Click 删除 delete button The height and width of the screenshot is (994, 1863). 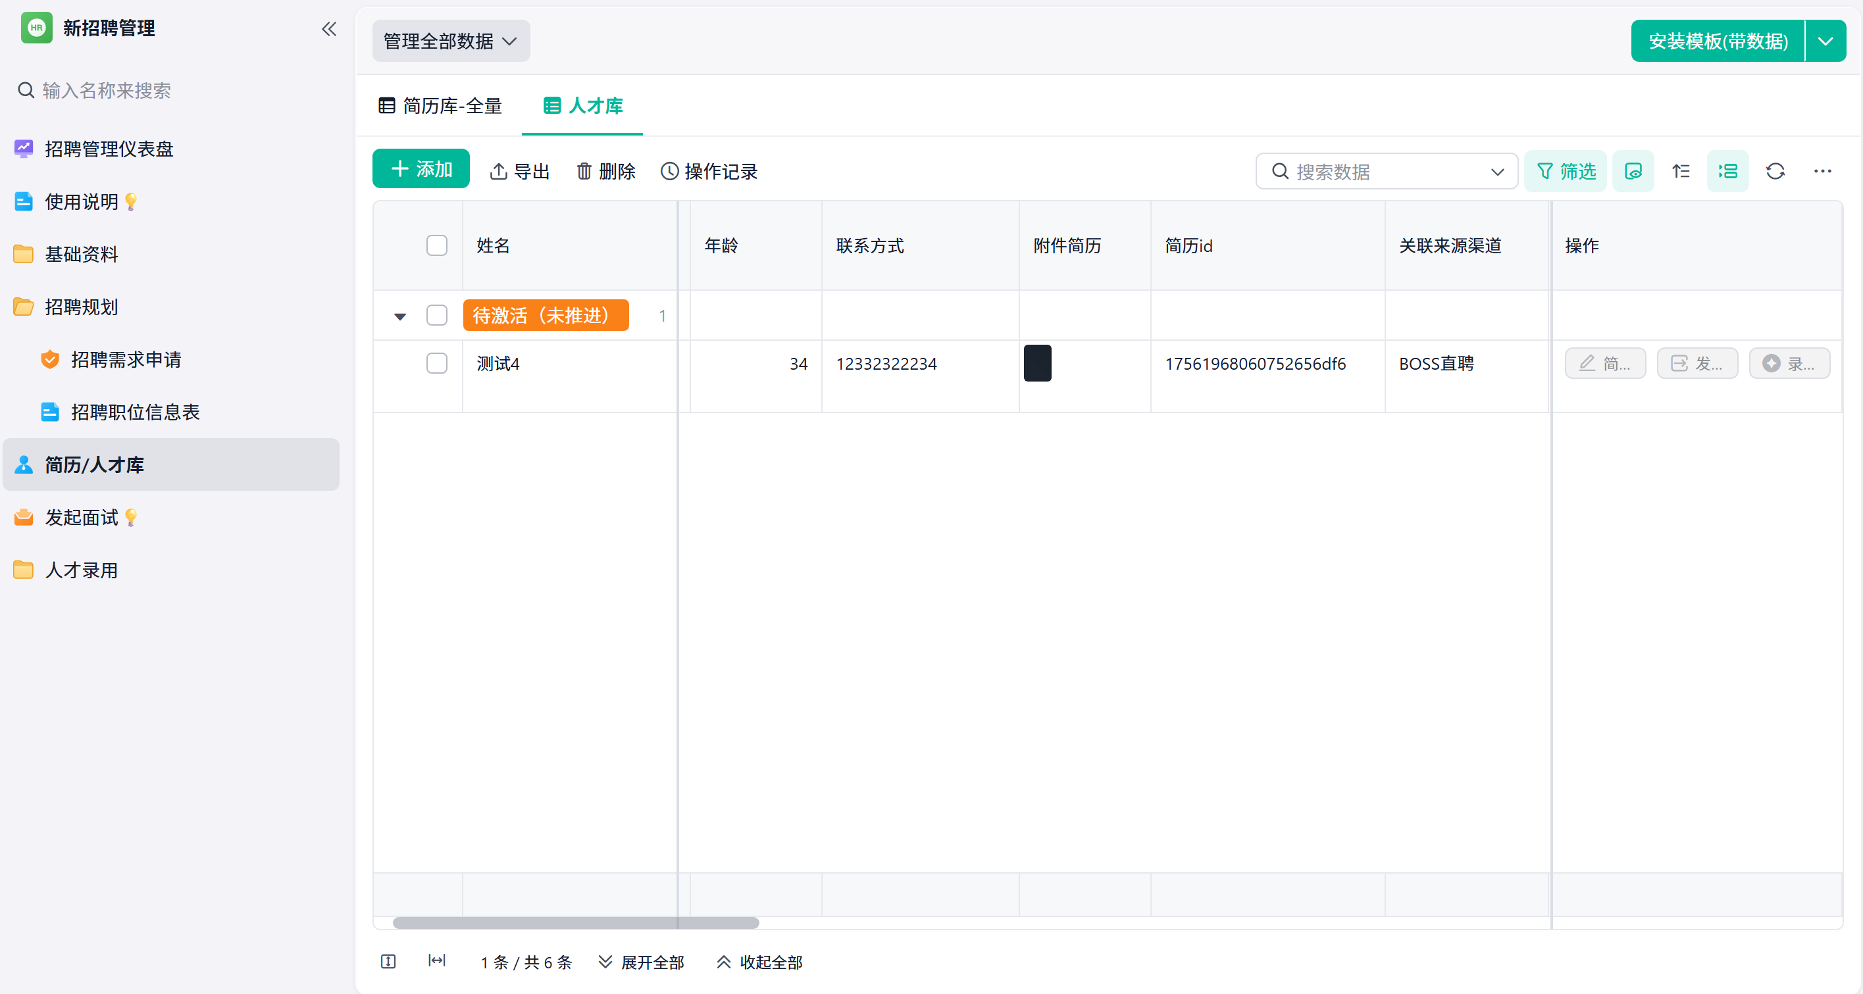point(605,171)
